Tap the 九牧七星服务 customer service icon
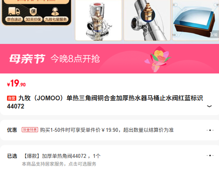This screenshot has height=173, width=219. click(55, 11)
